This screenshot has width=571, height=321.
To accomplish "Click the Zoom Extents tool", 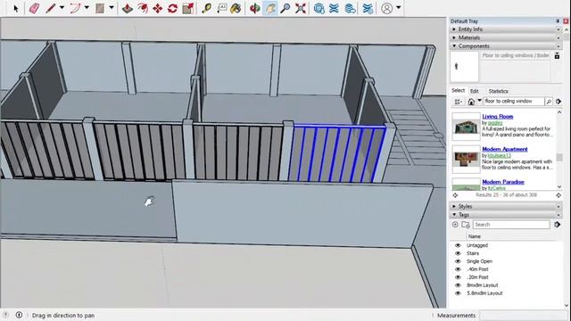I will pos(301,8).
